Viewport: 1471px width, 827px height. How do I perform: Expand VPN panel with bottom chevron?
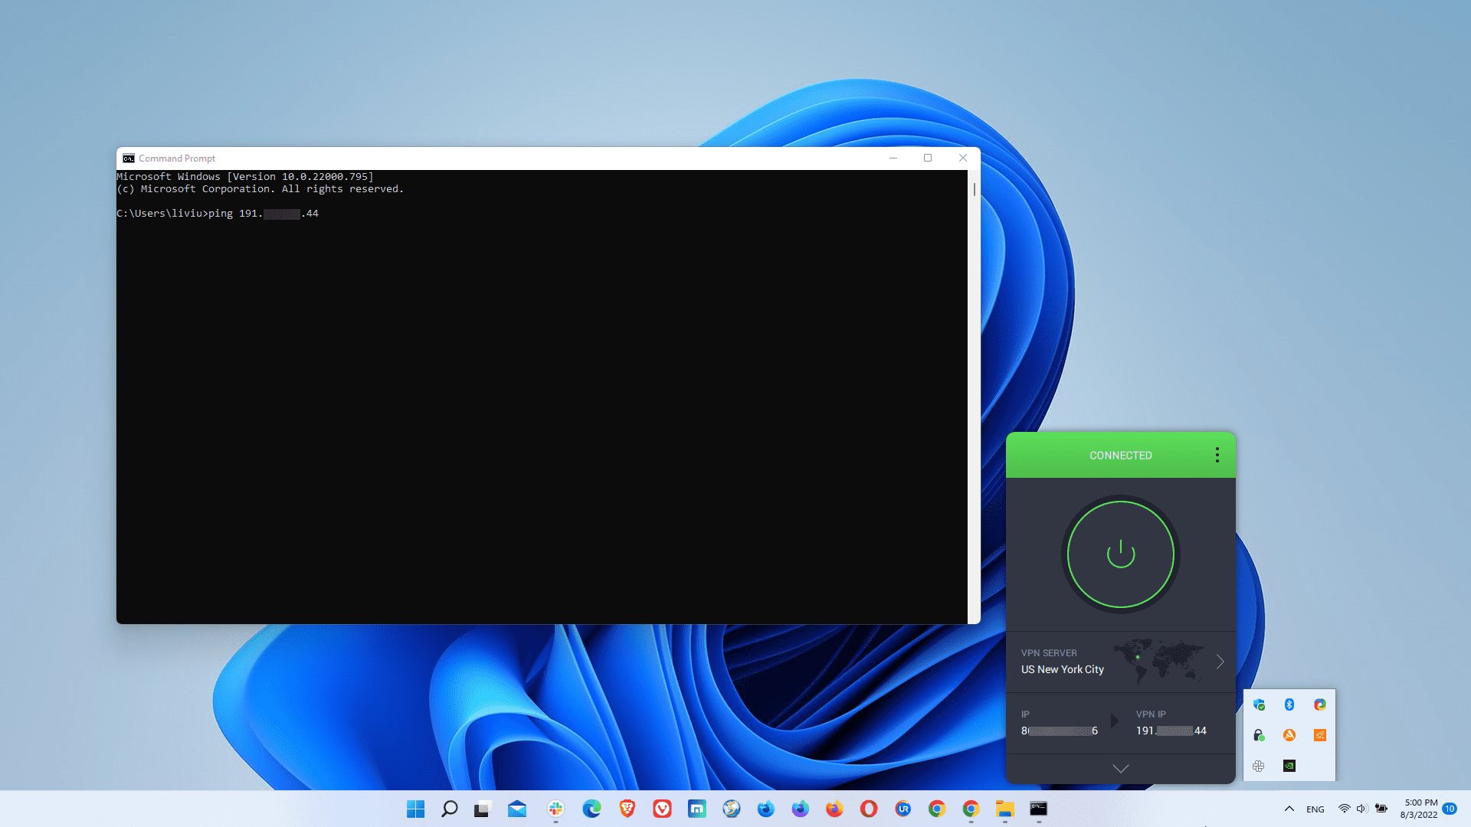pyautogui.click(x=1120, y=768)
